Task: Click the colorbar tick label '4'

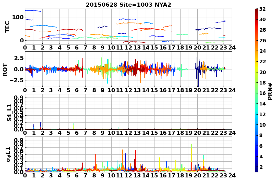Action: (x=261, y=156)
